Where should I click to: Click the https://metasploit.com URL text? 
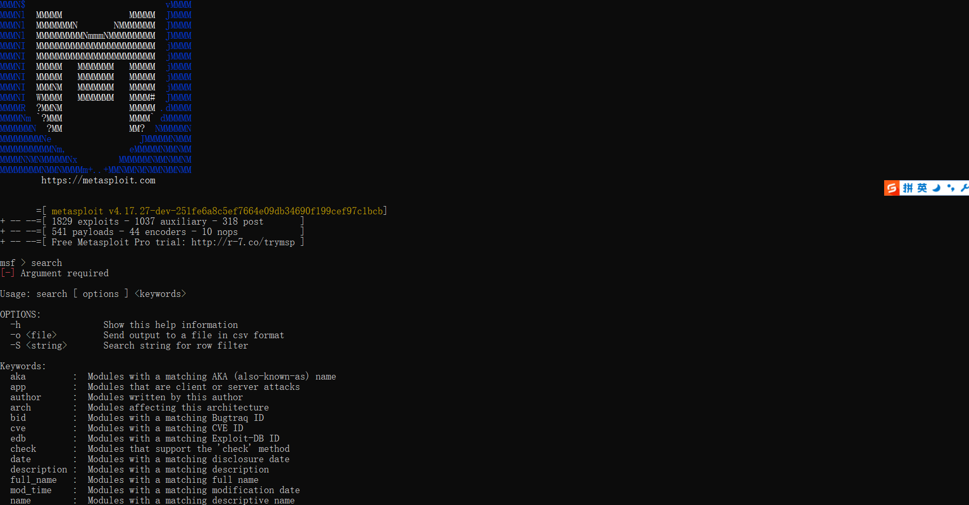(x=98, y=180)
